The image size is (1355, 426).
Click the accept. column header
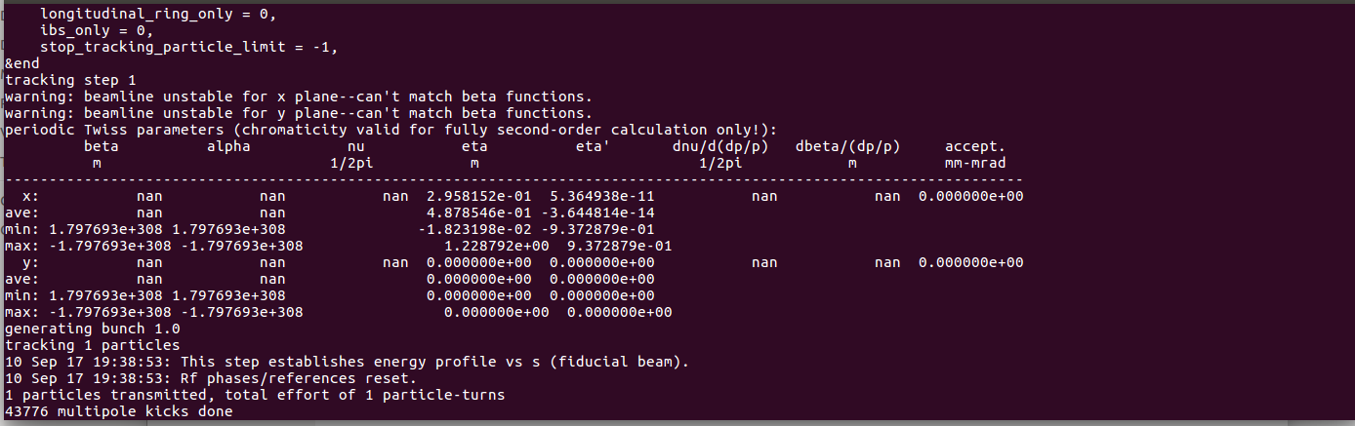tap(974, 146)
